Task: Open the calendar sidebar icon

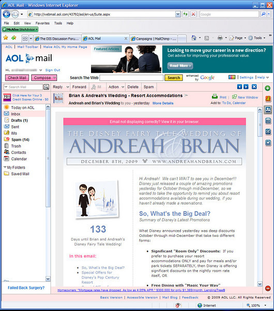Action: [268, 121]
